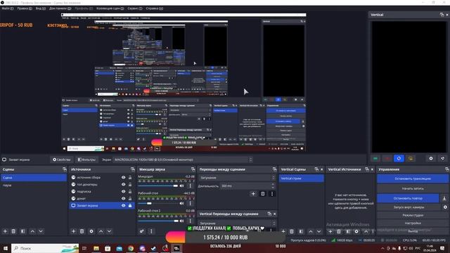
Task: Open the Сервис menu
Action: coord(134,8)
